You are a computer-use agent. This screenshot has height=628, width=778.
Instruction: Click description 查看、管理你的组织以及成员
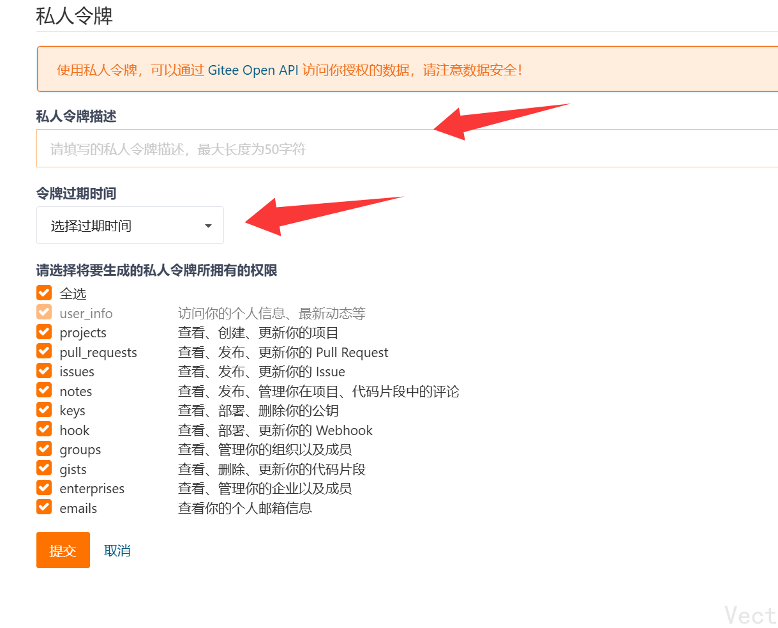265,450
